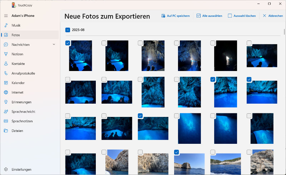Viewport: 286px width, 175px height.
Task: Uncheck the first photo's checkbox
Action: [x=68, y=43]
